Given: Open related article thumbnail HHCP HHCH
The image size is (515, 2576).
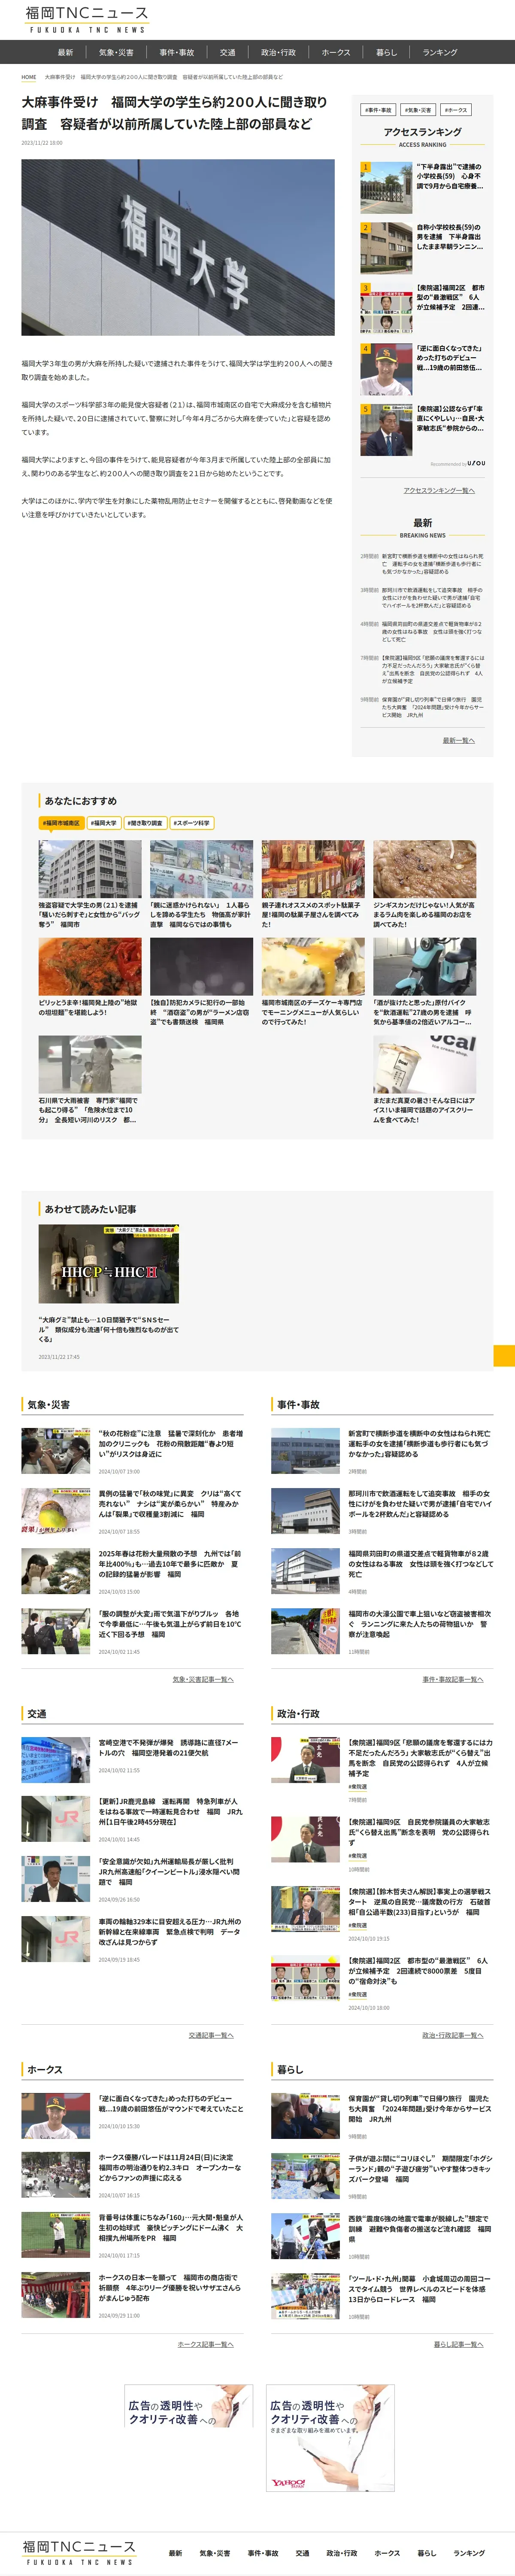Looking at the screenshot, I should click(109, 1264).
